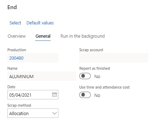Click the Scrap method label
The width and height of the screenshot is (154, 129).
point(19,105)
